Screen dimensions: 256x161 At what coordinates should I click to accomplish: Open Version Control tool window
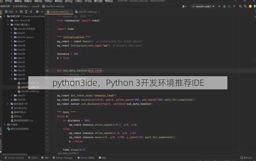click(x=14, y=158)
